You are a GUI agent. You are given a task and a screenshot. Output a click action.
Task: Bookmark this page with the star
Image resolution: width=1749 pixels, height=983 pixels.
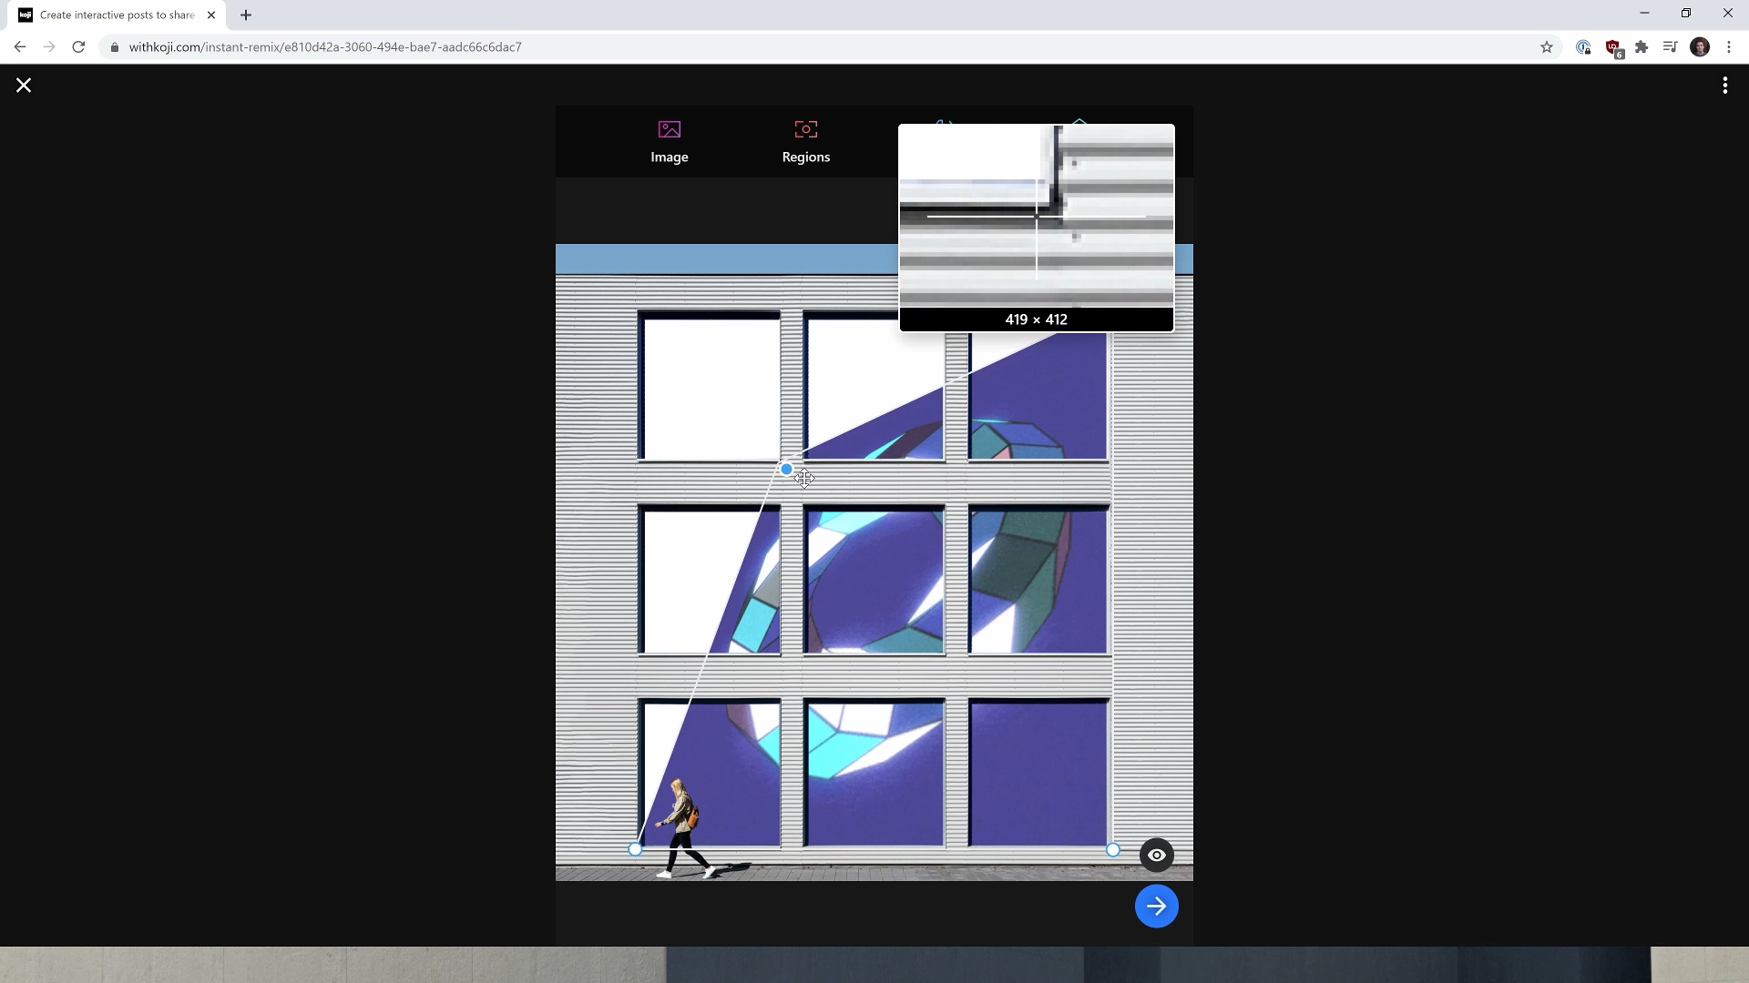click(1546, 47)
